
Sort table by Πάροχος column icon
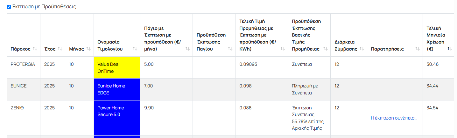click(35, 49)
